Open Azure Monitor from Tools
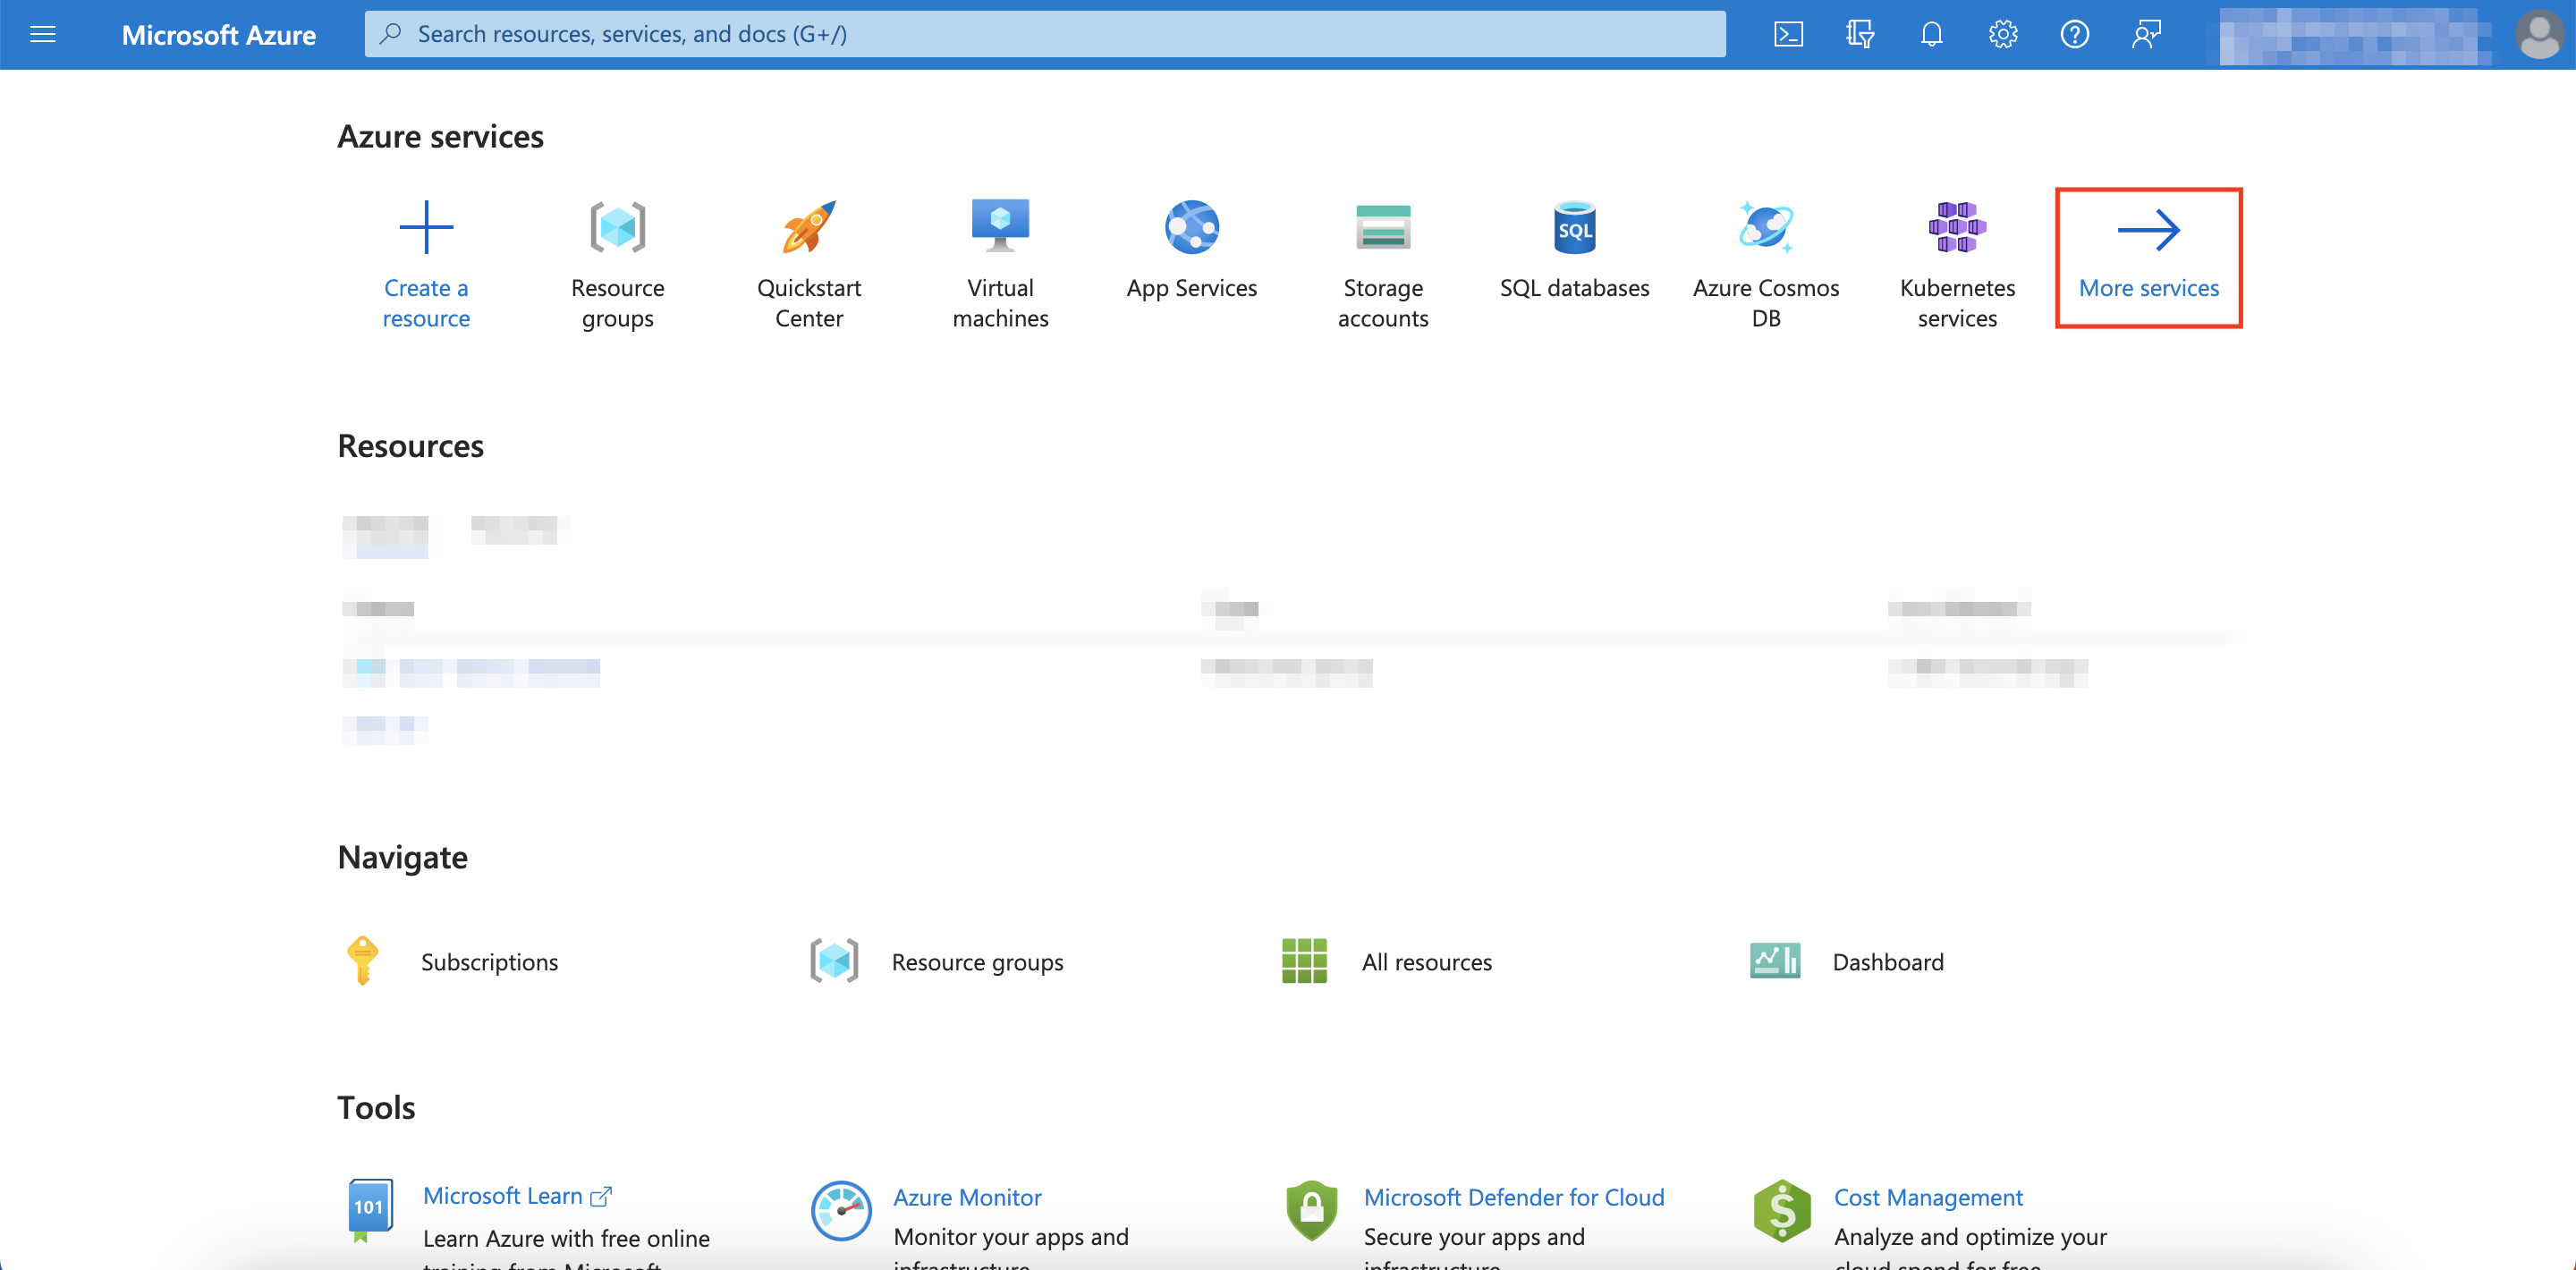Viewport: 2576px width, 1270px height. pyautogui.click(x=966, y=1196)
